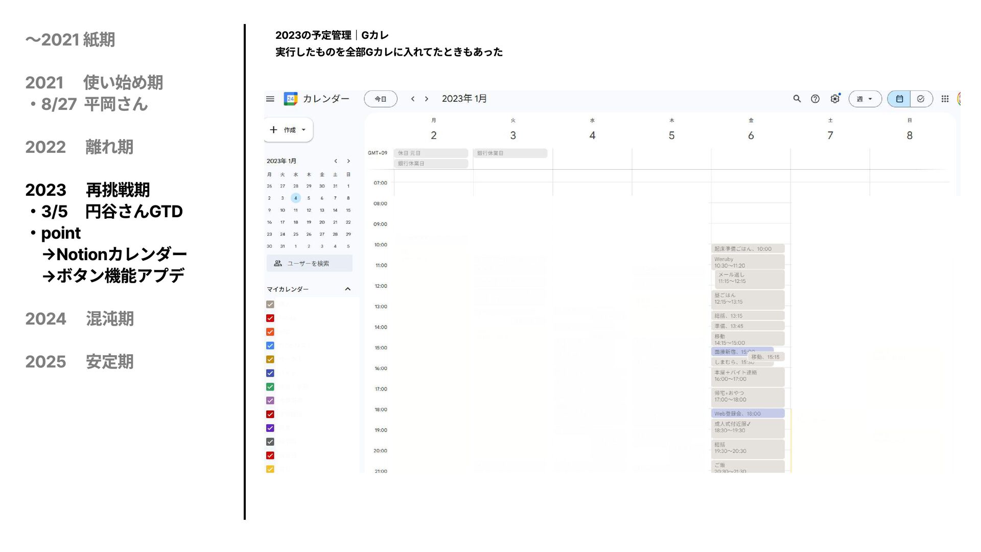This screenshot has width=981, height=552.
Task: Toggle the light blue calendar checkbox
Action: tap(270, 346)
